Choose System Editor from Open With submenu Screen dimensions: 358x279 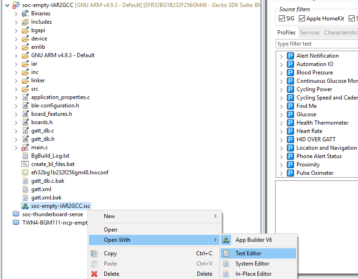tap(252, 264)
